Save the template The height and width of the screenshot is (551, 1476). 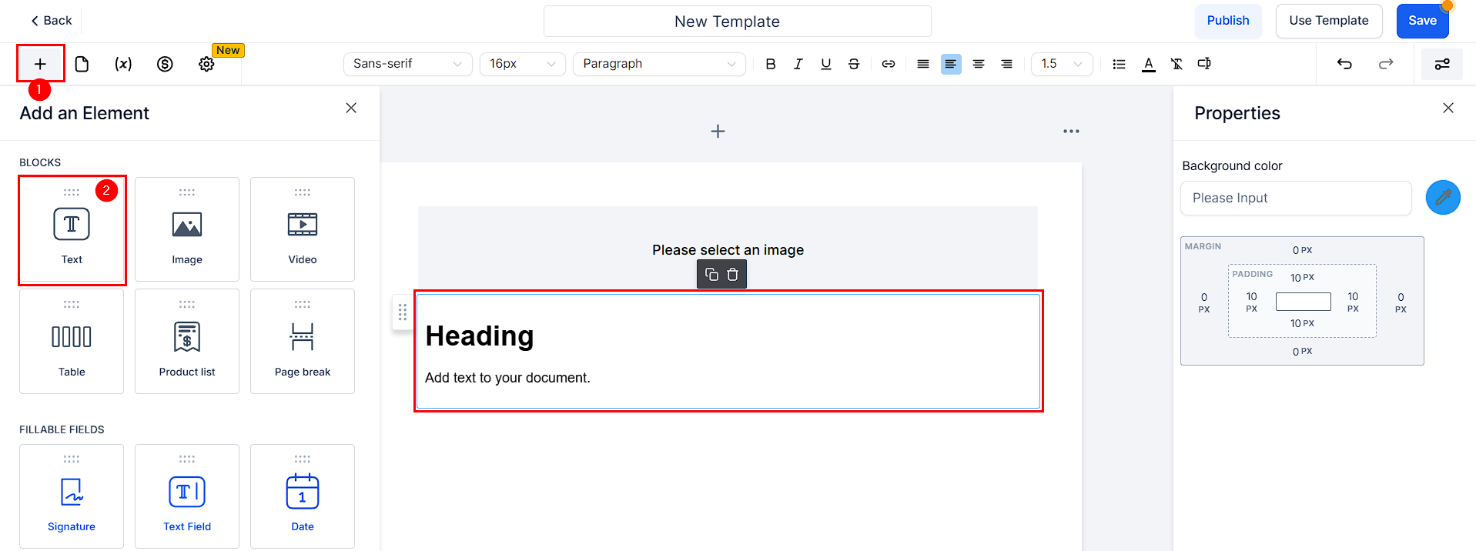point(1422,21)
